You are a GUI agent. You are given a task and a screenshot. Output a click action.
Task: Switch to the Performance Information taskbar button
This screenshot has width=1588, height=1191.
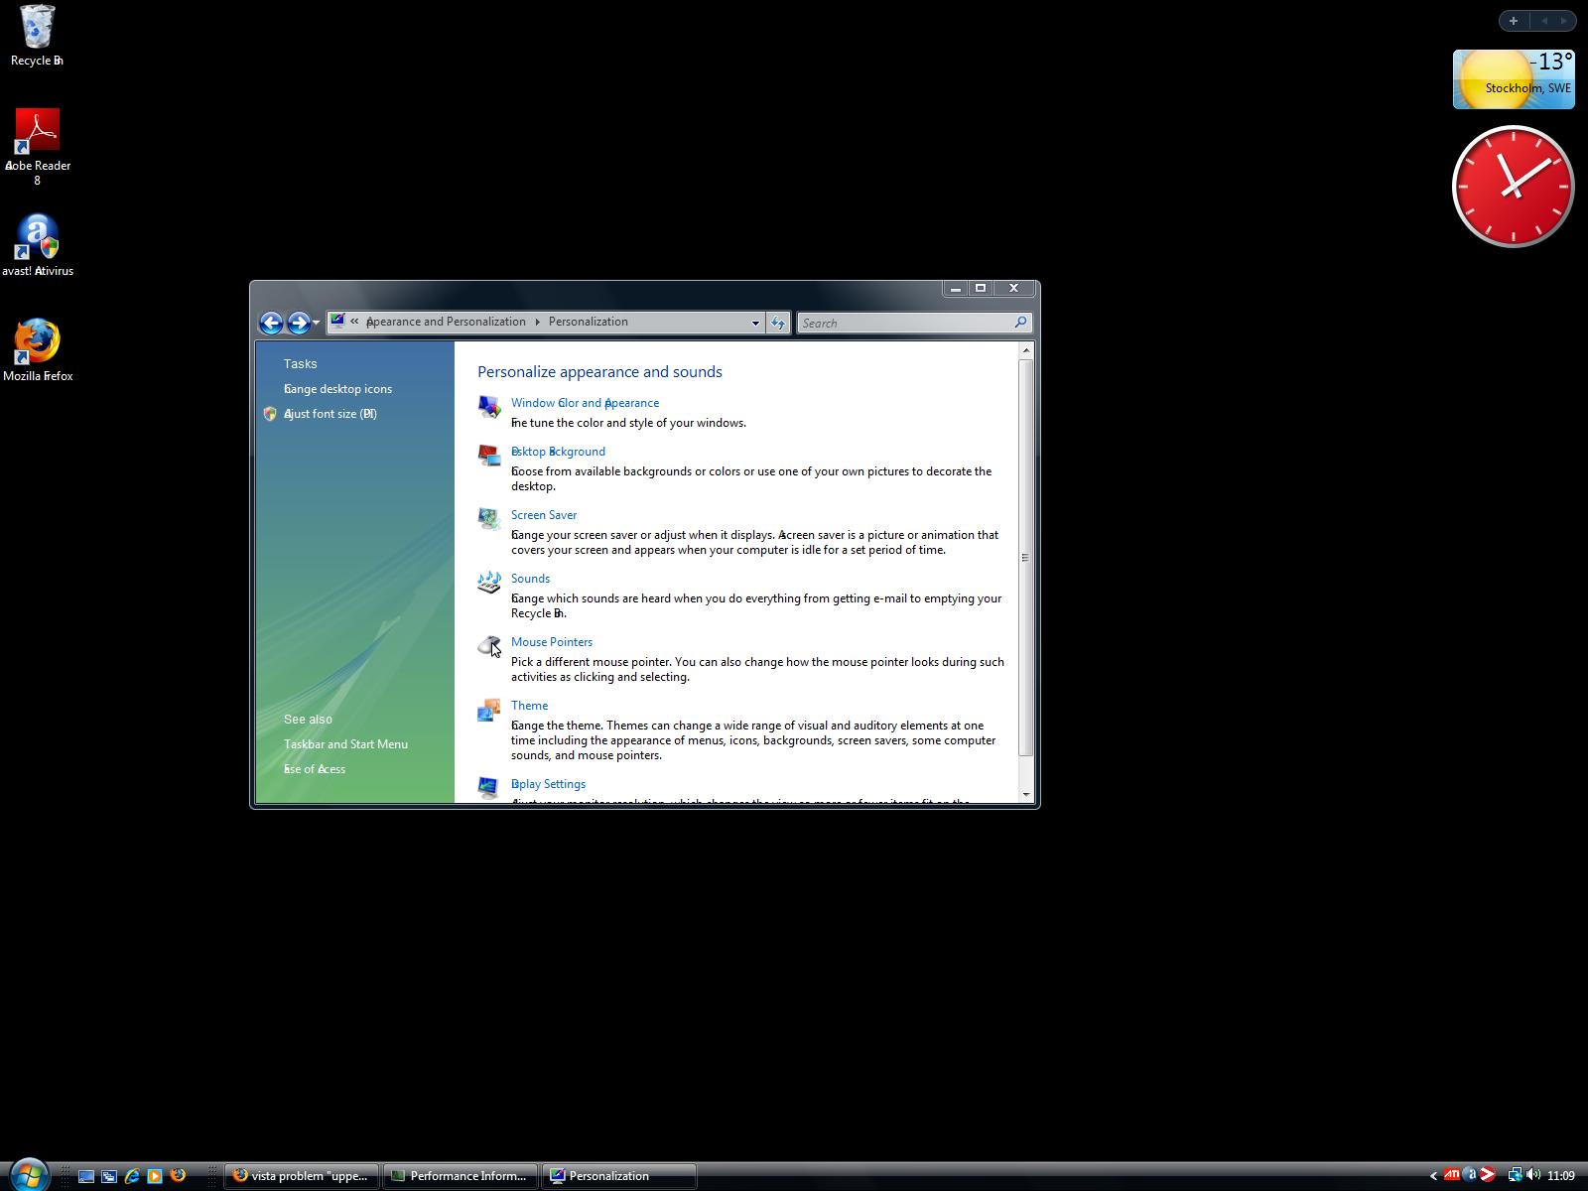461,1176
